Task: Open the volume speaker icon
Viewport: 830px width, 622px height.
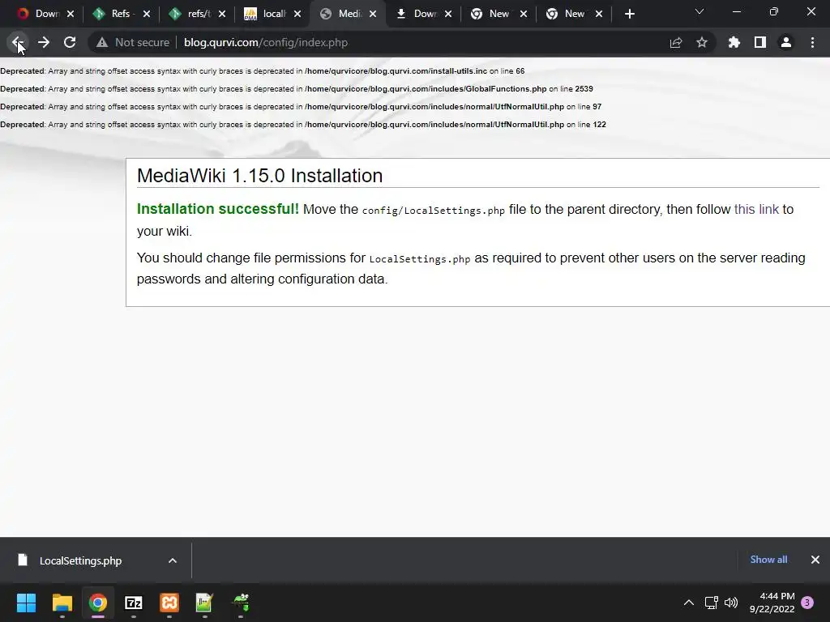Action: [731, 603]
